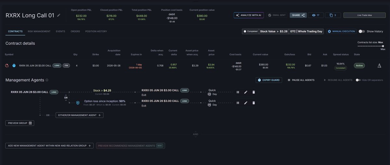The width and height of the screenshot is (390, 165).
Task: Click Analyze with AI button
Action: click(x=249, y=15)
